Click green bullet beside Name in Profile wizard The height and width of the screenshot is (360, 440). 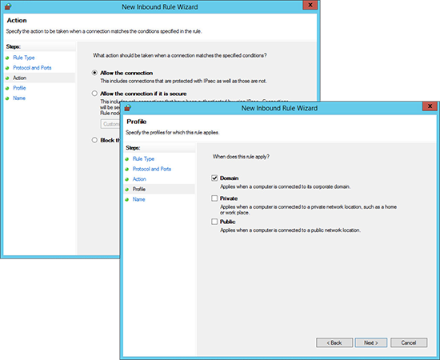[127, 199]
